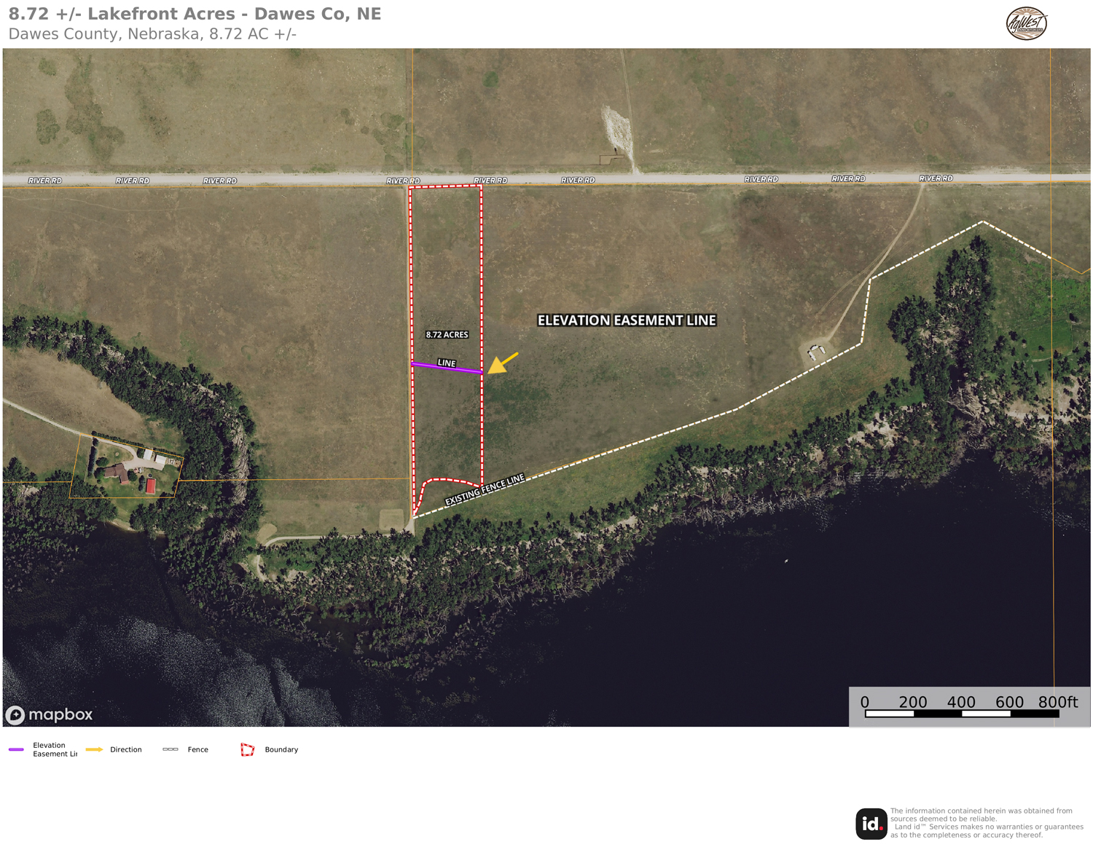This screenshot has height=844, width=1093.
Task: Select the purple easement line on the parcel
Action: click(447, 368)
